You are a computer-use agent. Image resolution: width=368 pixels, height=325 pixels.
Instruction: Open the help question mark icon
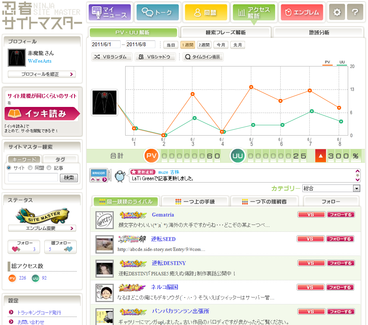click(x=355, y=12)
